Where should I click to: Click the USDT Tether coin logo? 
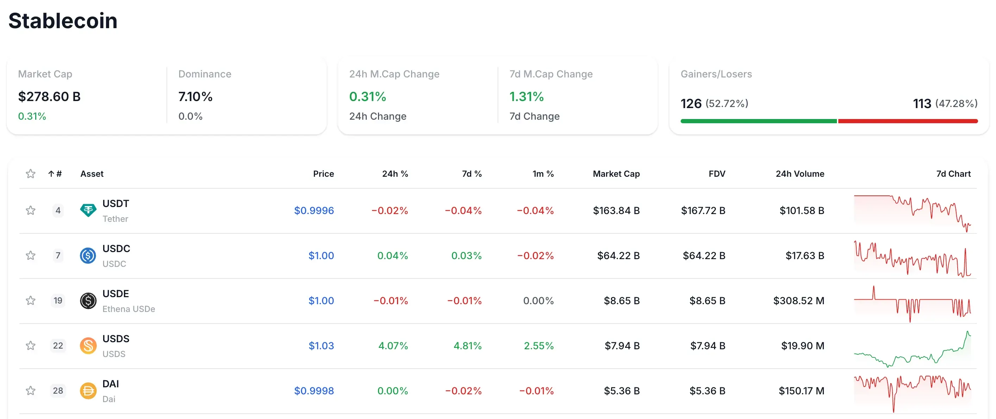tap(88, 211)
